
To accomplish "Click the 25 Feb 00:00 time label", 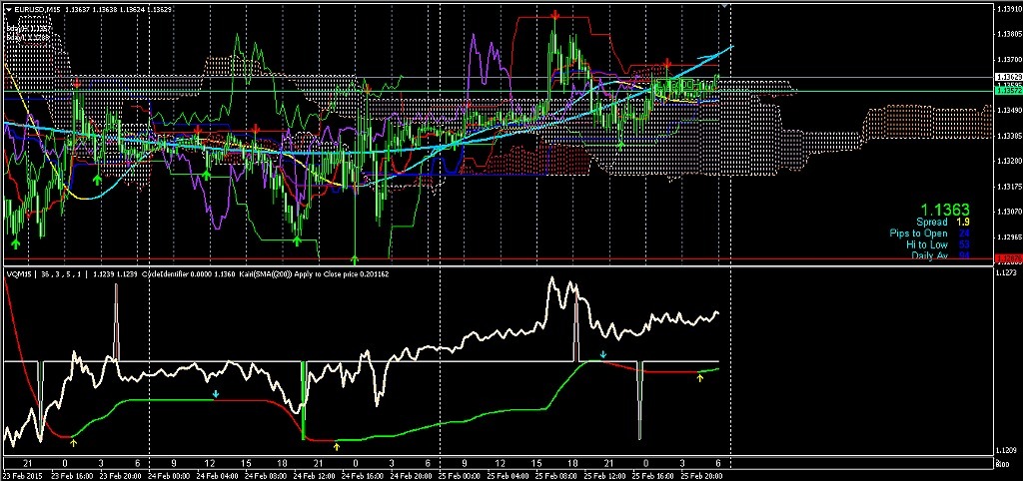I will pos(462,475).
